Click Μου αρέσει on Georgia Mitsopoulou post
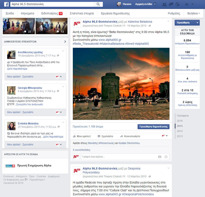Screen dimensions: 205x197 pos(14,112)
